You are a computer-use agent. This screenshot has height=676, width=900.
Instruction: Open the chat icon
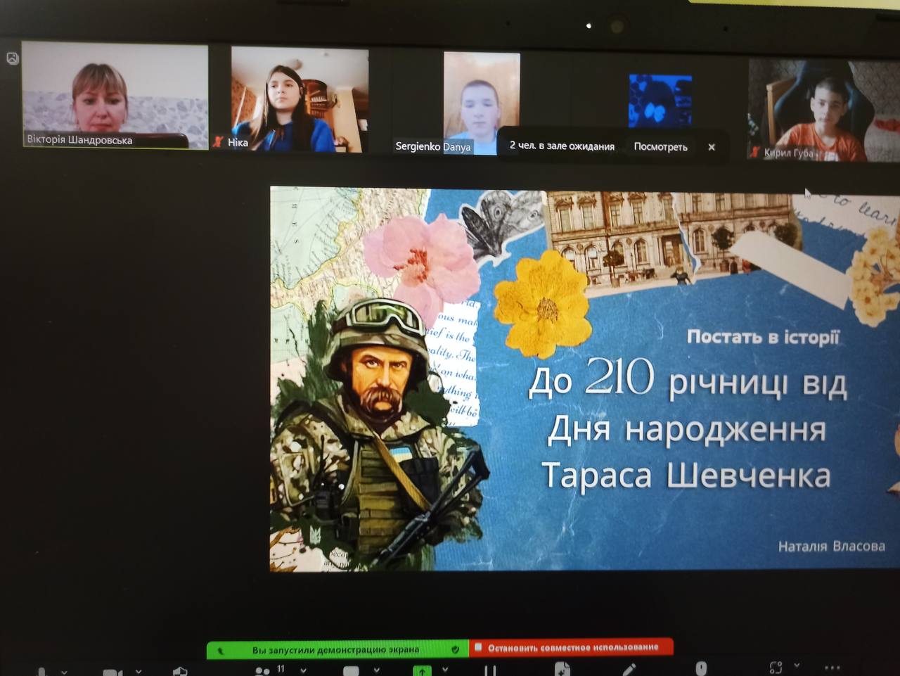click(351, 670)
